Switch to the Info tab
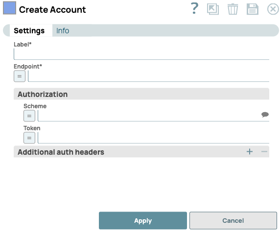Screen dimensions: 280x235 point(63,31)
